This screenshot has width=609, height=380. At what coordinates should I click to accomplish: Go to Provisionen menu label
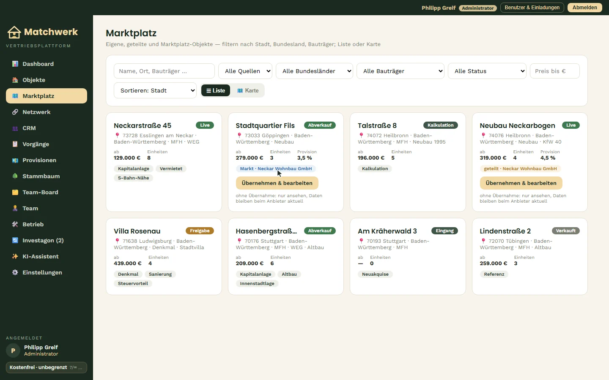39,160
